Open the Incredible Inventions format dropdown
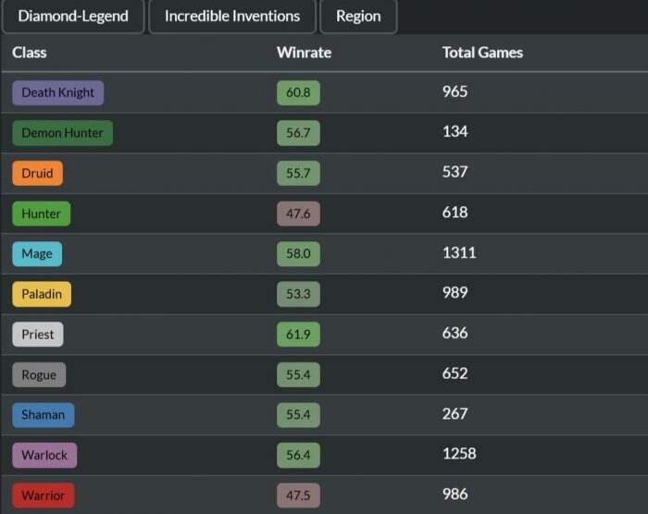 coord(232,16)
